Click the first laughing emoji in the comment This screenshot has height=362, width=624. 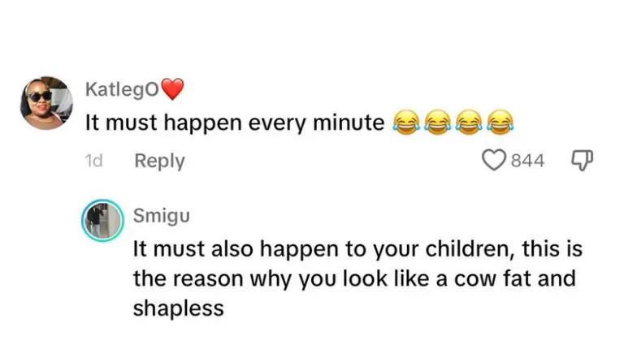[x=405, y=123]
